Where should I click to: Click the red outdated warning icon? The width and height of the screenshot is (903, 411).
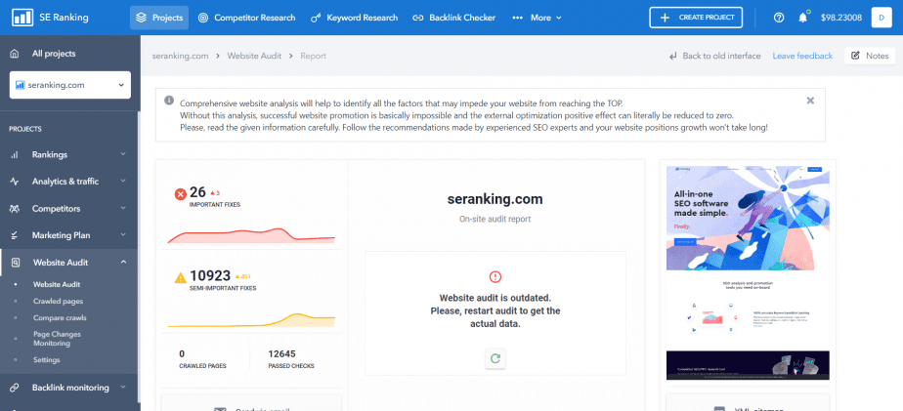click(494, 277)
